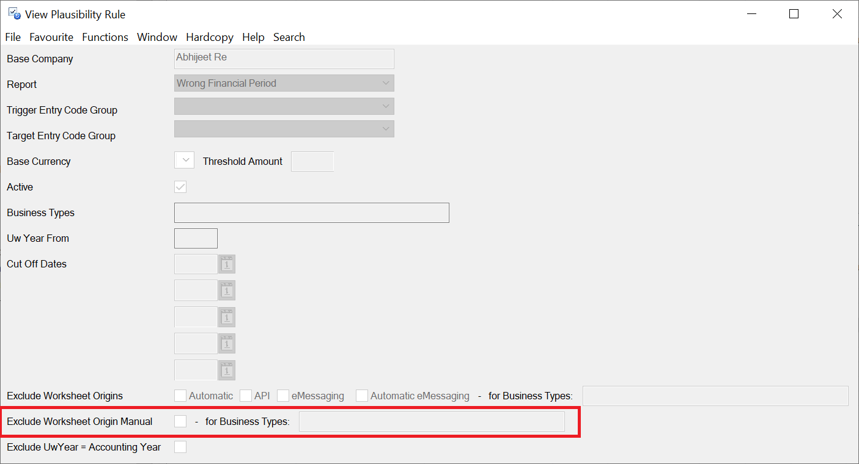Click the Business Types input field
This screenshot has width=859, height=464.
pyautogui.click(x=311, y=212)
